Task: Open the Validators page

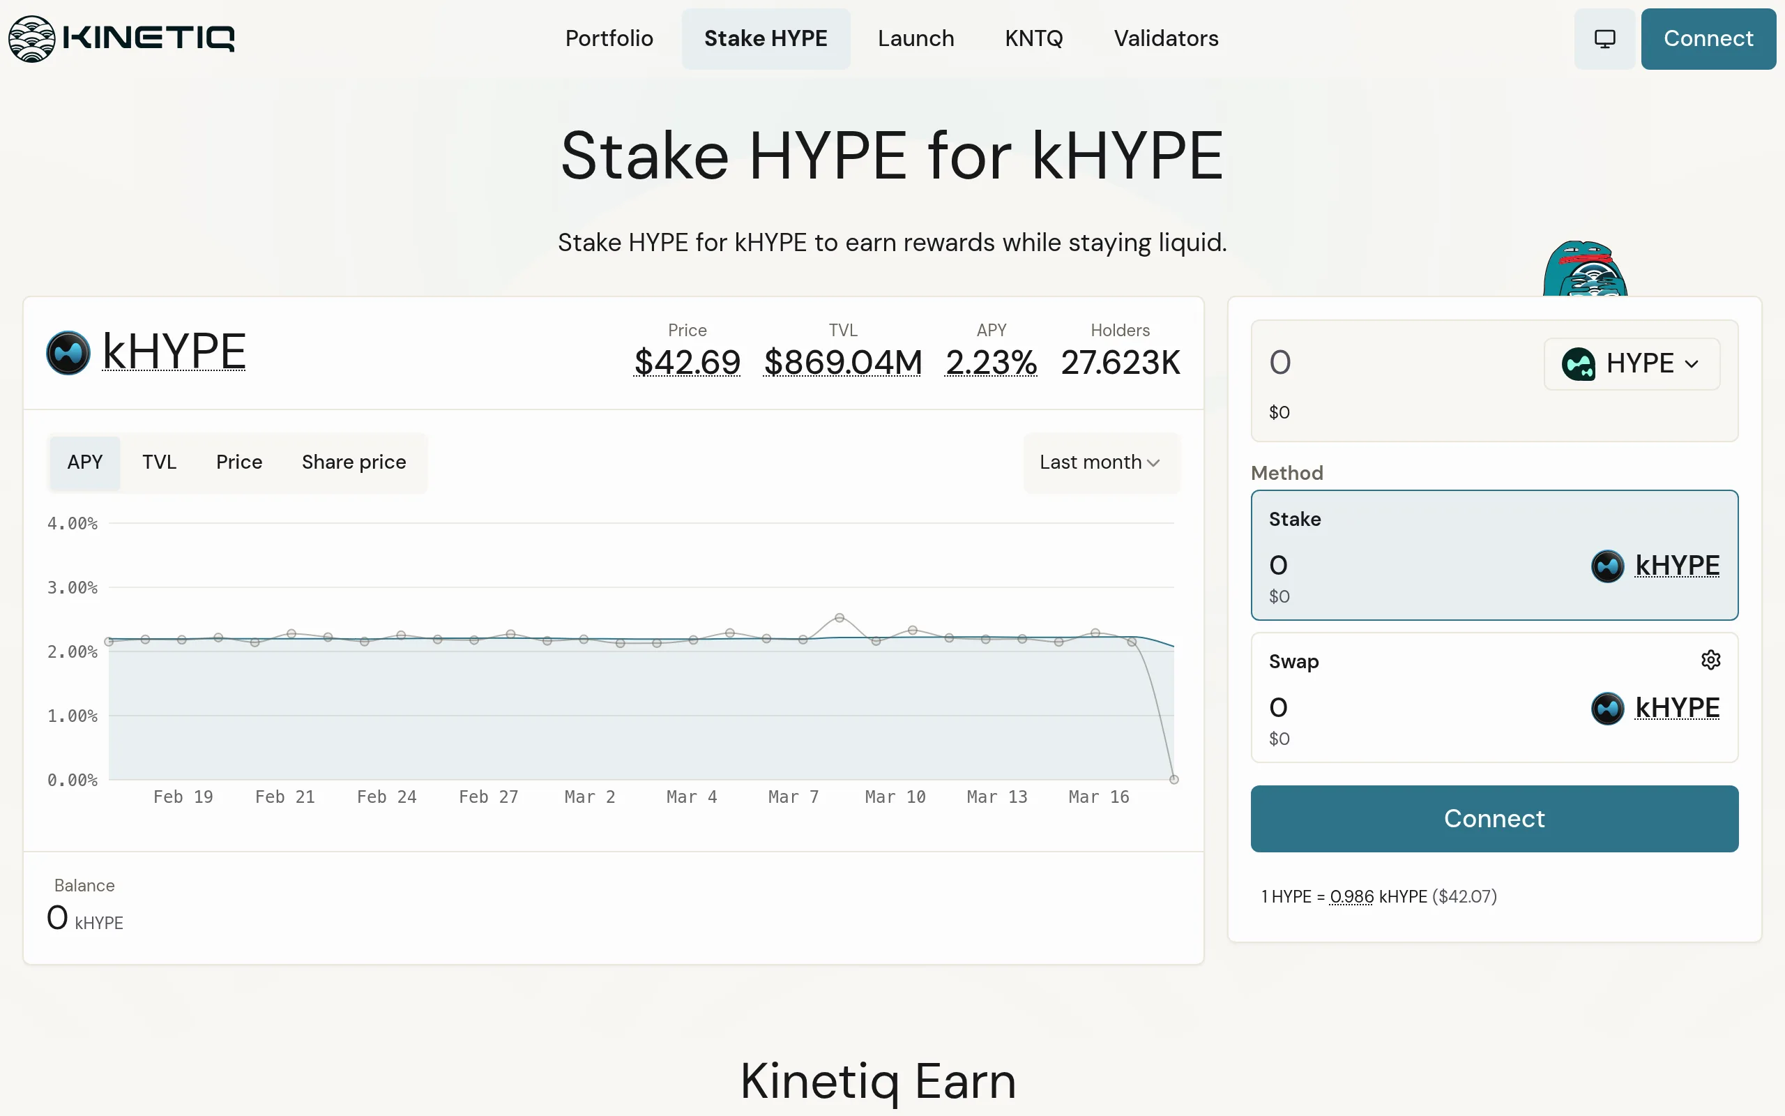Action: tap(1165, 38)
